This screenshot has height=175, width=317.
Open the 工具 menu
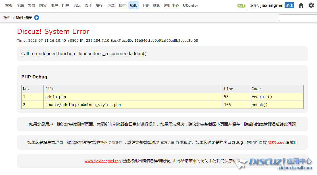pos(145,5)
